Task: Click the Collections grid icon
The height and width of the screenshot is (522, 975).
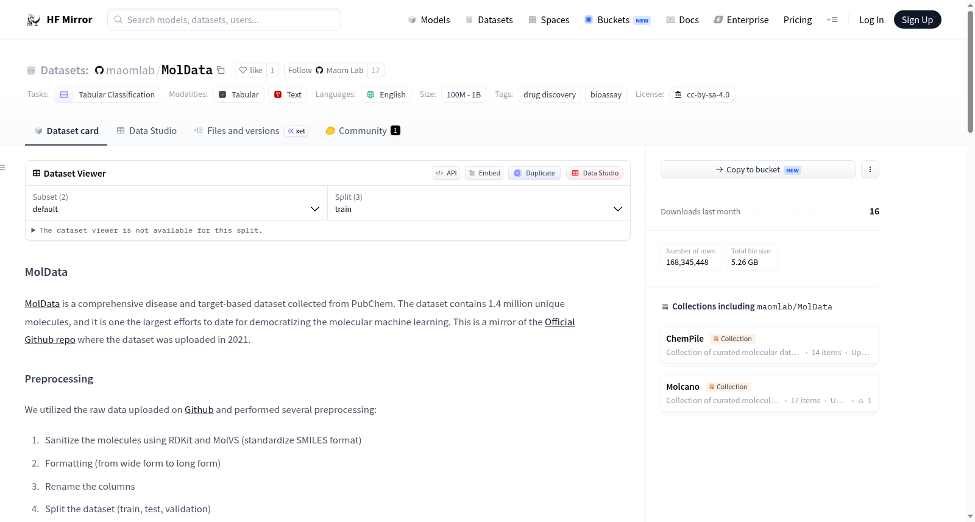Action: coord(665,306)
